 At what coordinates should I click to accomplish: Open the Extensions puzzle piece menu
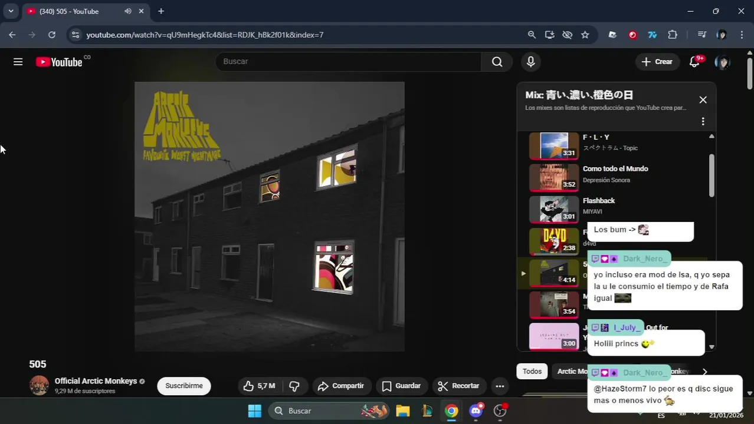tap(673, 35)
